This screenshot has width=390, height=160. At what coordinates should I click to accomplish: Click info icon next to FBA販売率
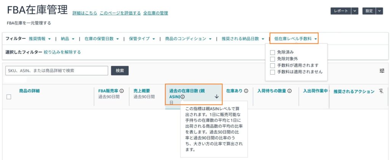pos(121,91)
